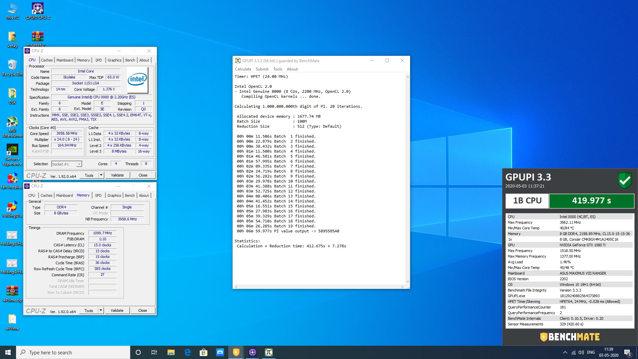Click Close button in bottom CPU-Z

click(143, 310)
